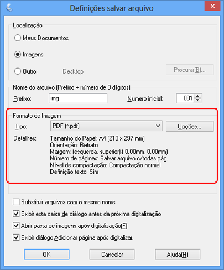
Task: Choose the Outro location radio button
Action: [18, 71]
